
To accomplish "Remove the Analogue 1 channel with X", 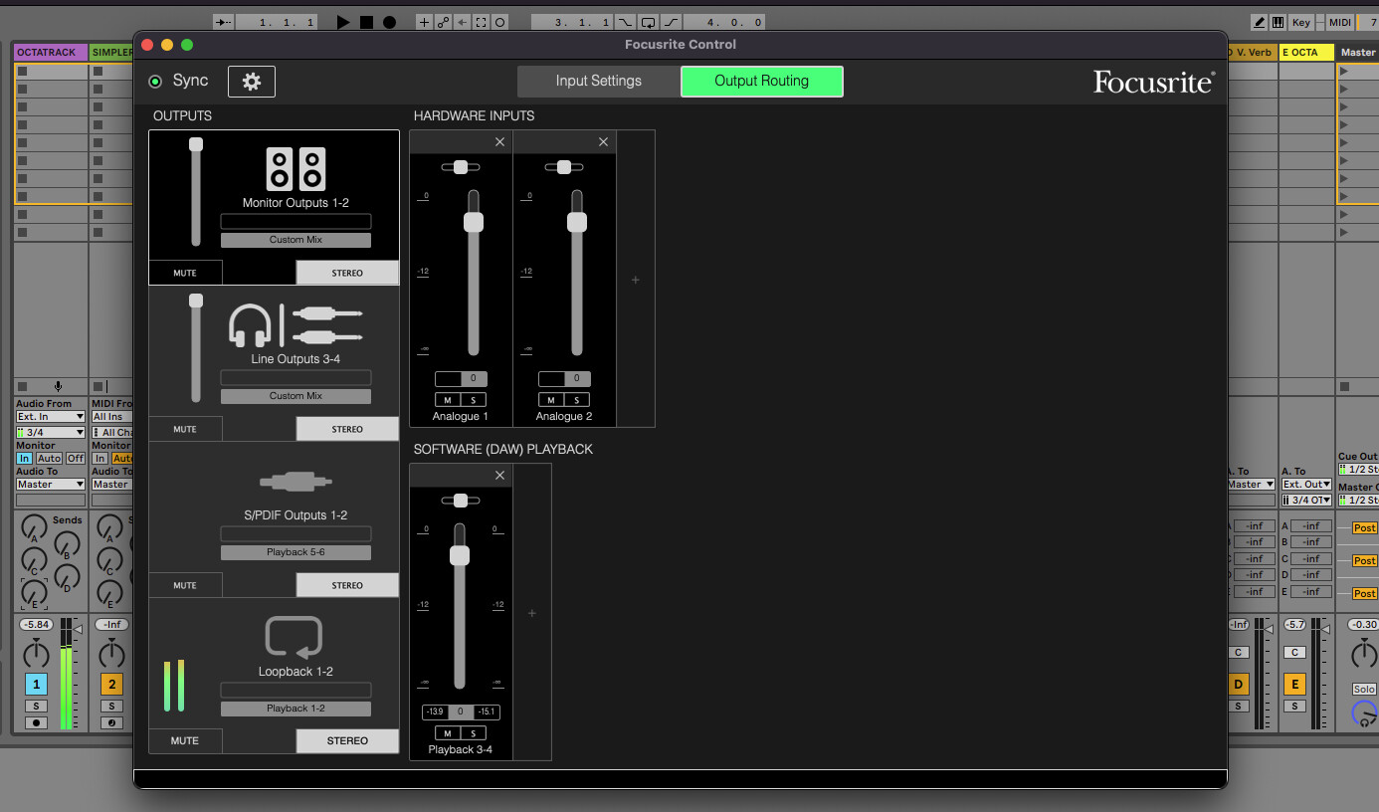I will [499, 142].
